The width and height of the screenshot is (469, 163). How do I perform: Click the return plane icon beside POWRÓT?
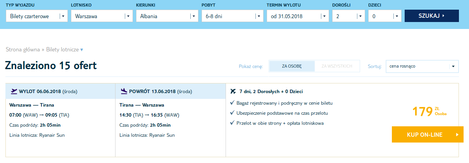coord(124,92)
